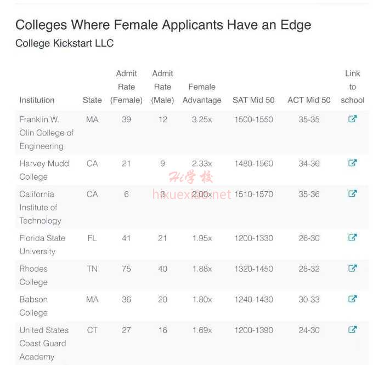Click the Colleges Where Female Applicants title
The image size is (384, 365).
pyautogui.click(x=163, y=25)
